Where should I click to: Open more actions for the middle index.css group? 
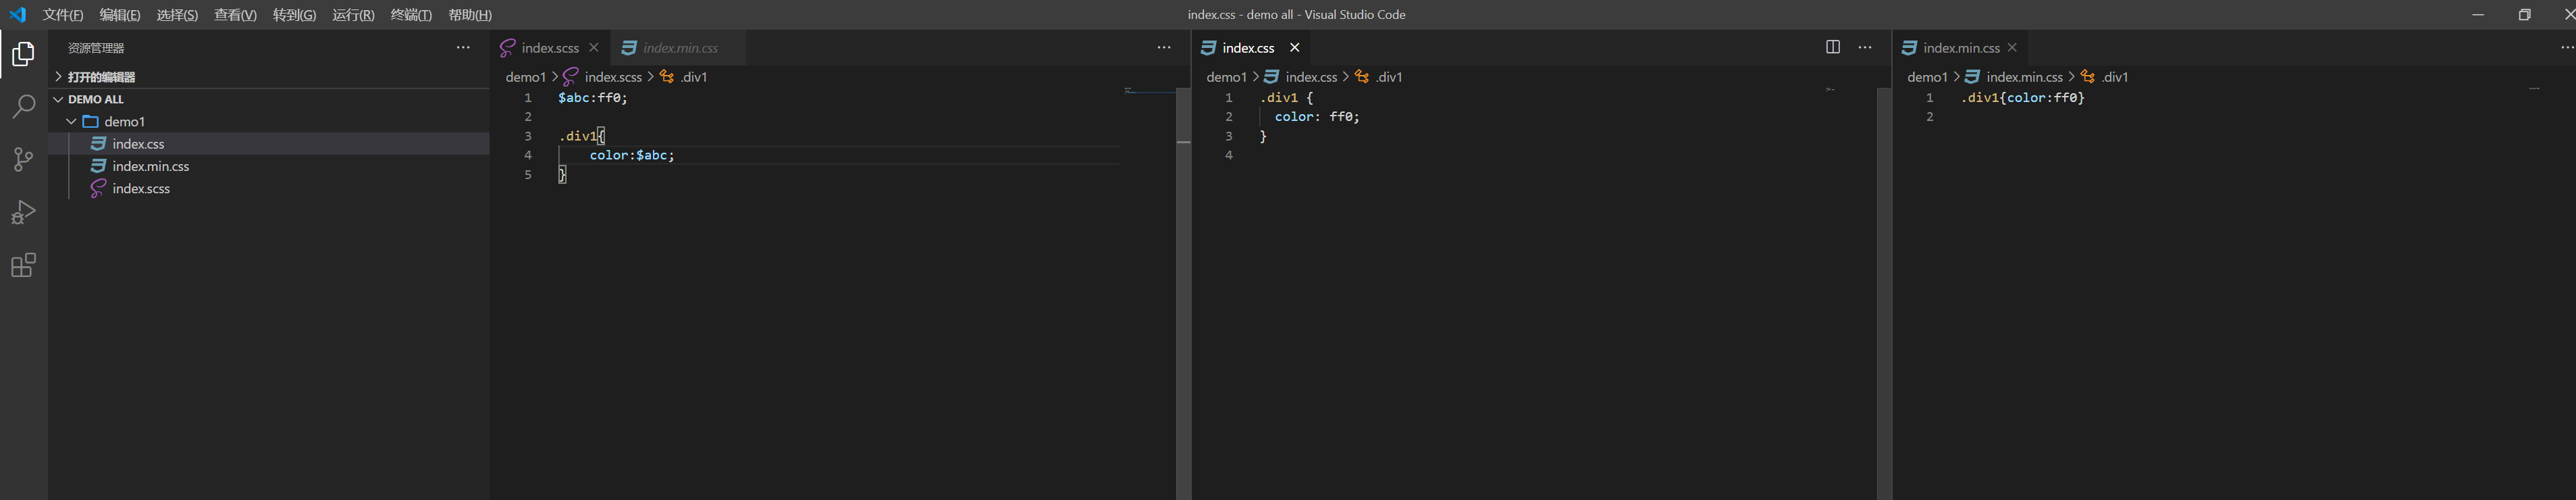tap(1865, 48)
